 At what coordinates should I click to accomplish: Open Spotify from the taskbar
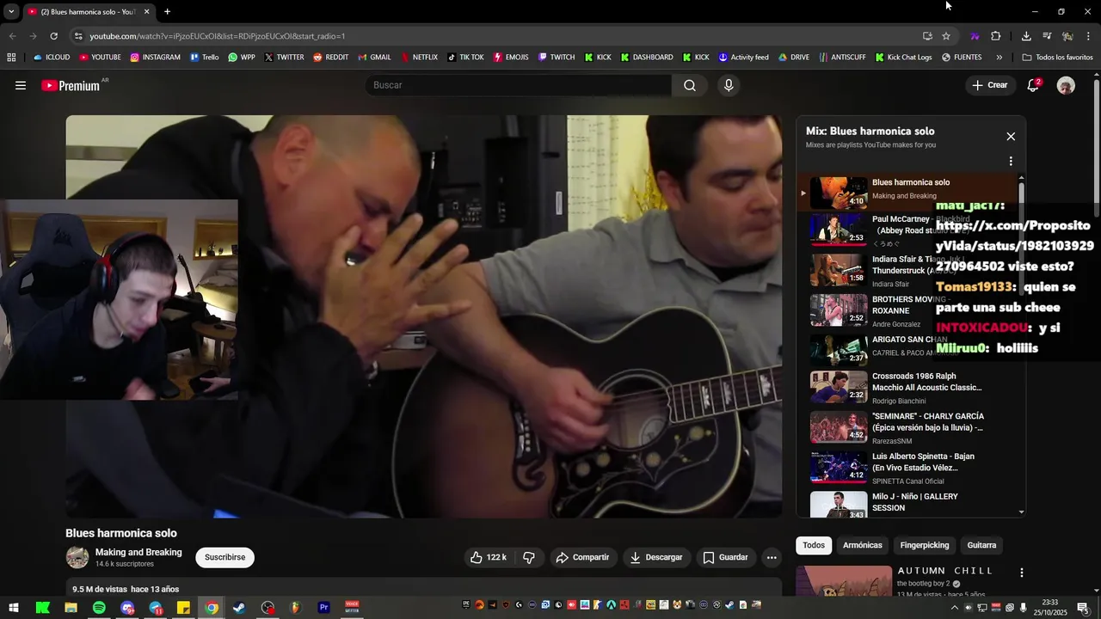[99, 608]
